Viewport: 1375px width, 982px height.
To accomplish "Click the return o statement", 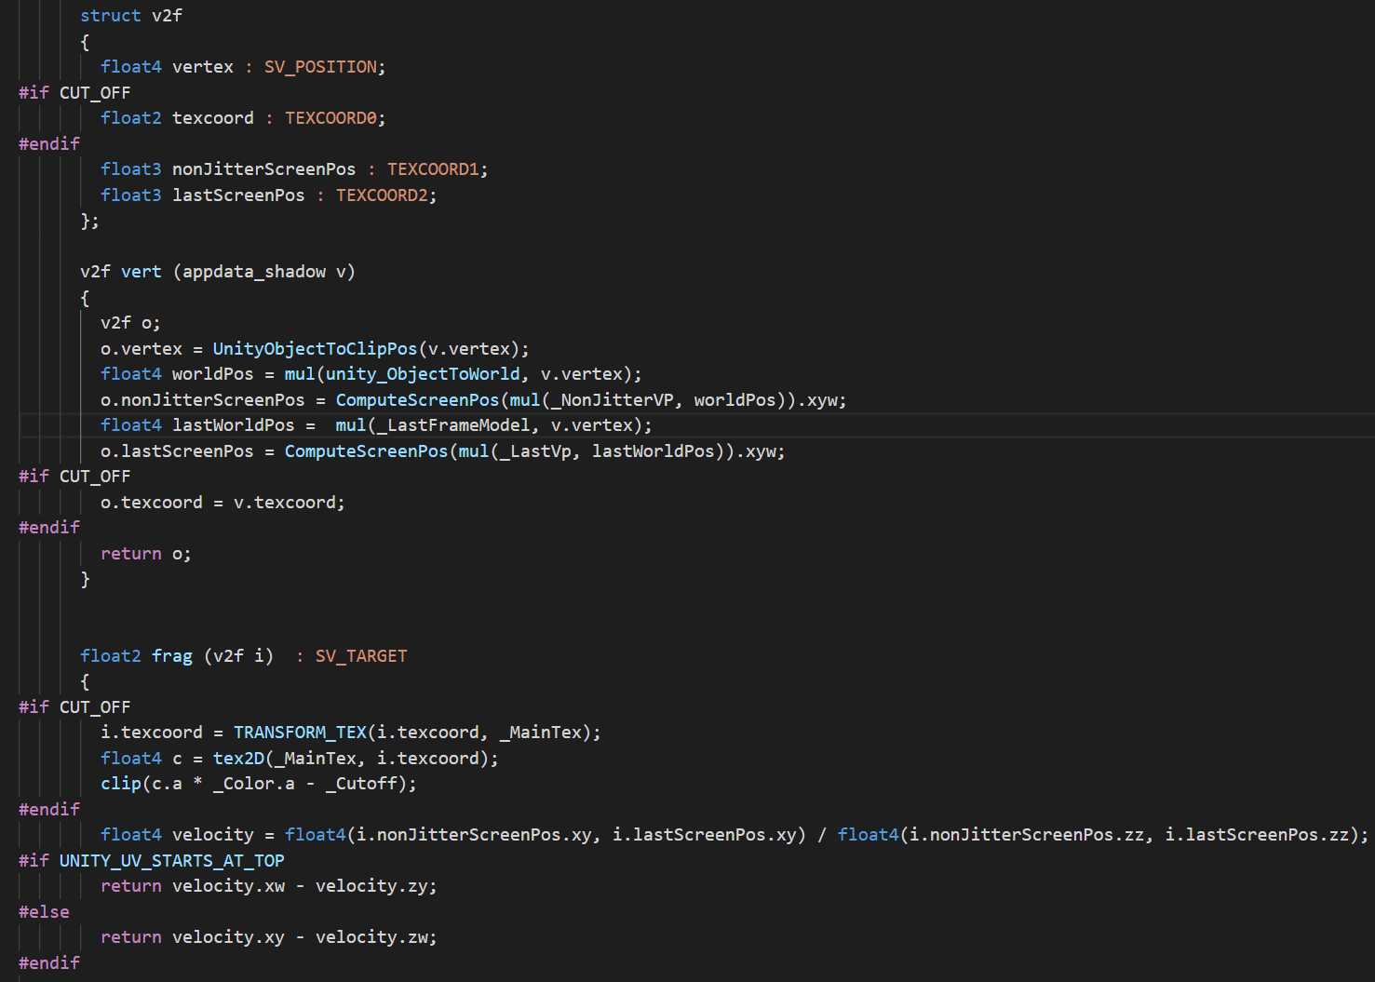I will (x=144, y=553).
